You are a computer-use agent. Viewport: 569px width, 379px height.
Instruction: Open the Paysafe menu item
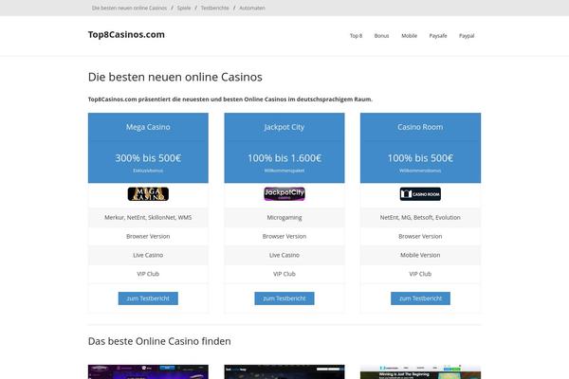438,36
